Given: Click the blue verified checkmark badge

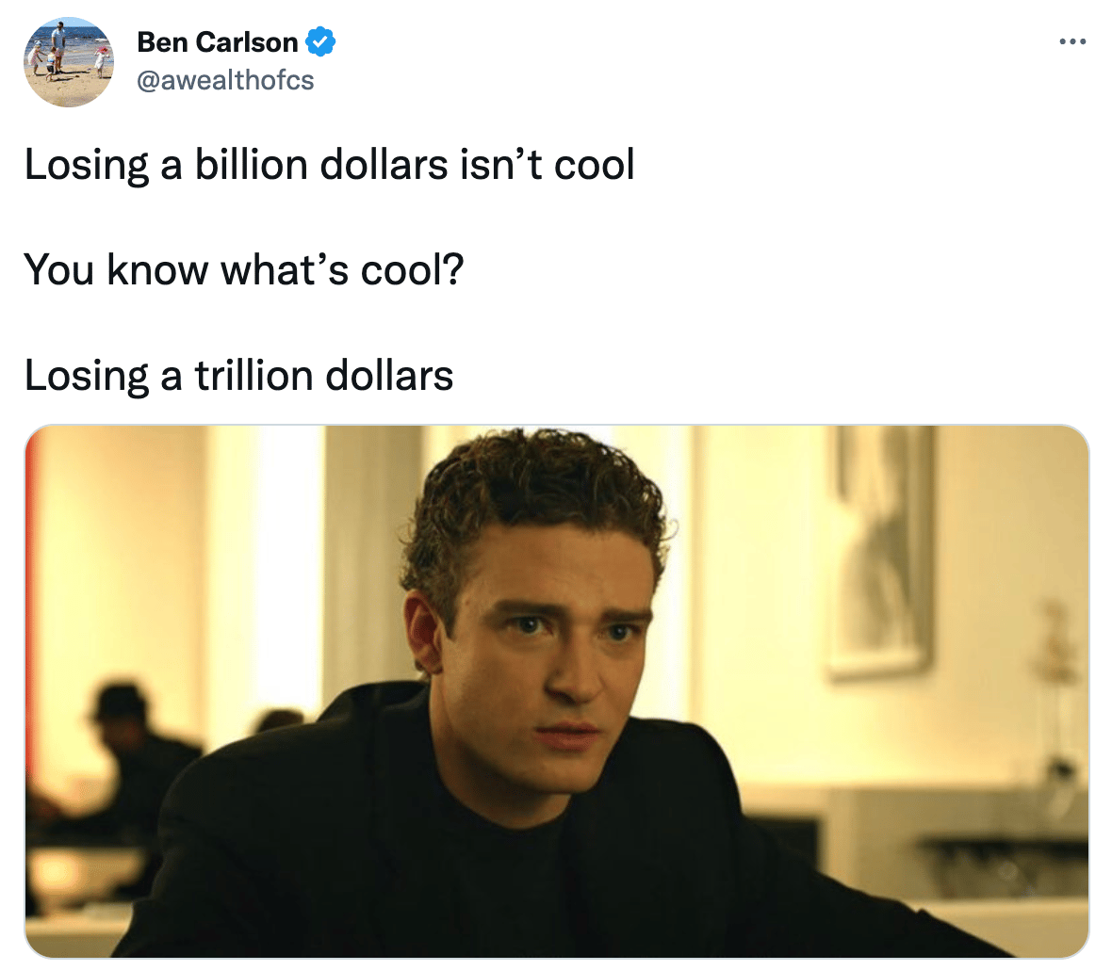Looking at the screenshot, I should click(x=320, y=41).
